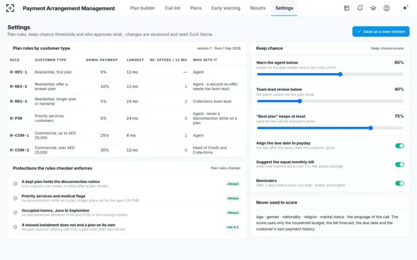This screenshot has width=417, height=260.
Task: Click always badge for Priority services
Action: pos(233,198)
